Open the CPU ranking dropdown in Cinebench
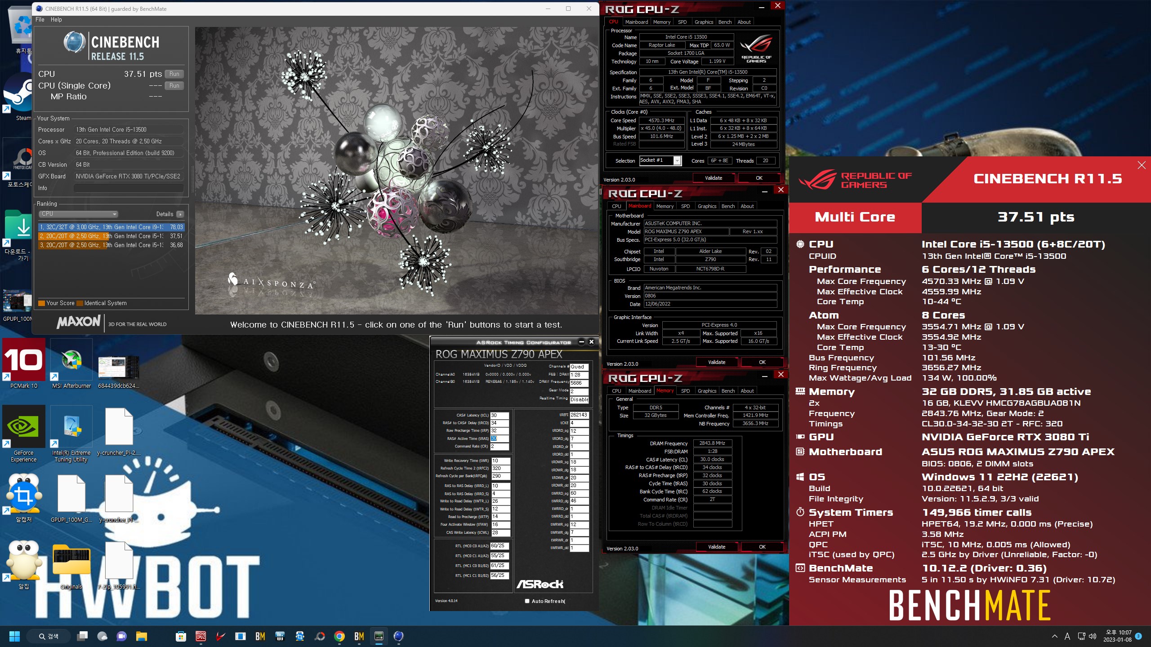 tap(78, 214)
